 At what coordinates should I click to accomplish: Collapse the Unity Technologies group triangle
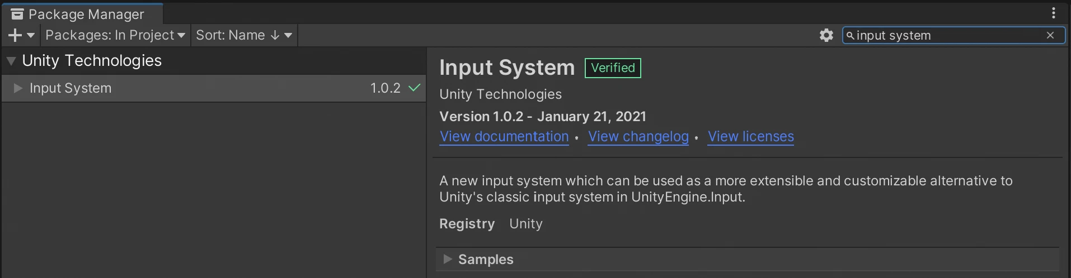tap(11, 61)
